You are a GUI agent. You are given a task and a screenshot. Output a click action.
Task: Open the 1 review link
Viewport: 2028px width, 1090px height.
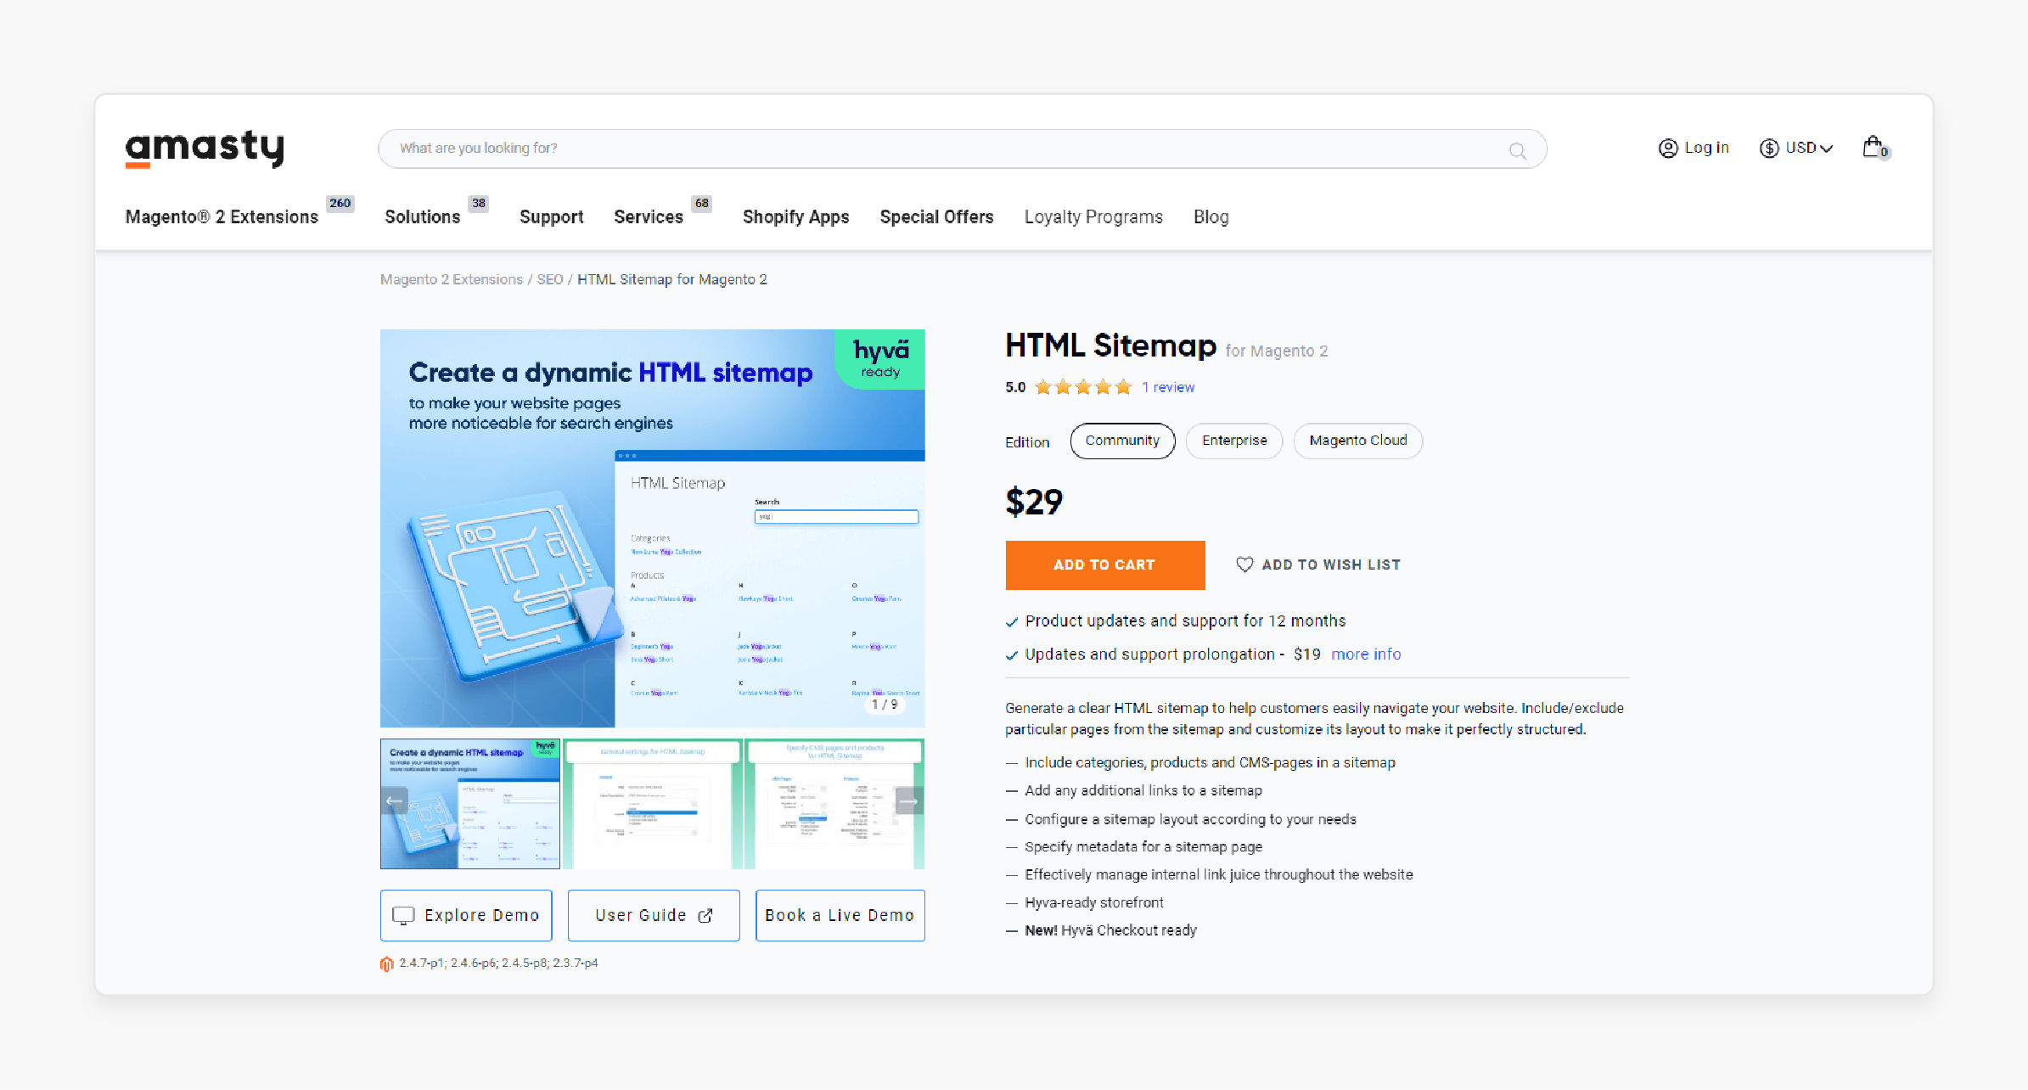pos(1168,388)
